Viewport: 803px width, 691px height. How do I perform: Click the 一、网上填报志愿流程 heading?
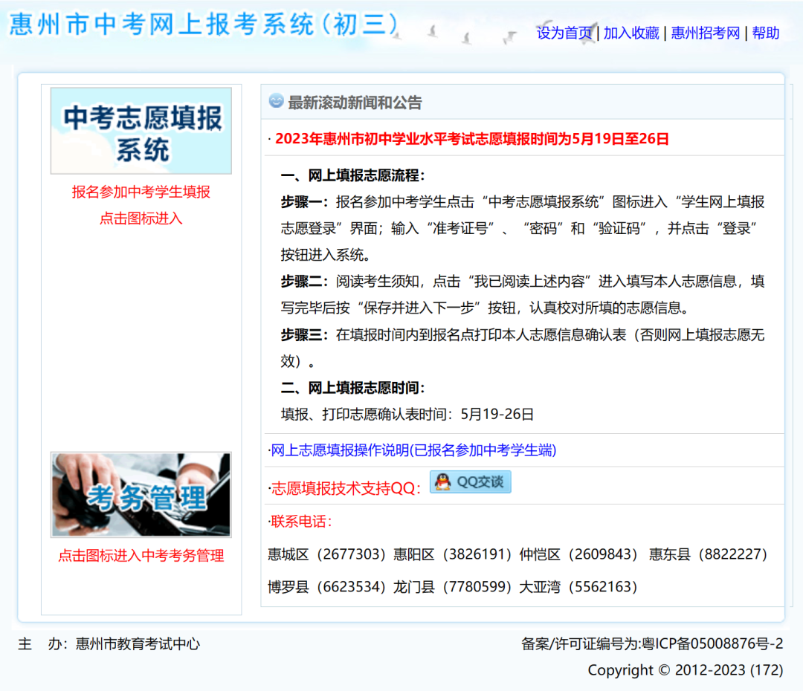pos(353,175)
